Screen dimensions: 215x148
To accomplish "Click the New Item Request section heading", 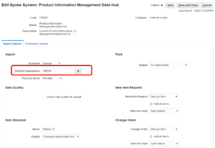I will click(x=129, y=88).
